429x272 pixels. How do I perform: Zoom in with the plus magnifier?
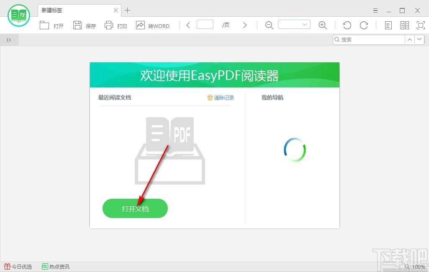pyautogui.click(x=323, y=26)
